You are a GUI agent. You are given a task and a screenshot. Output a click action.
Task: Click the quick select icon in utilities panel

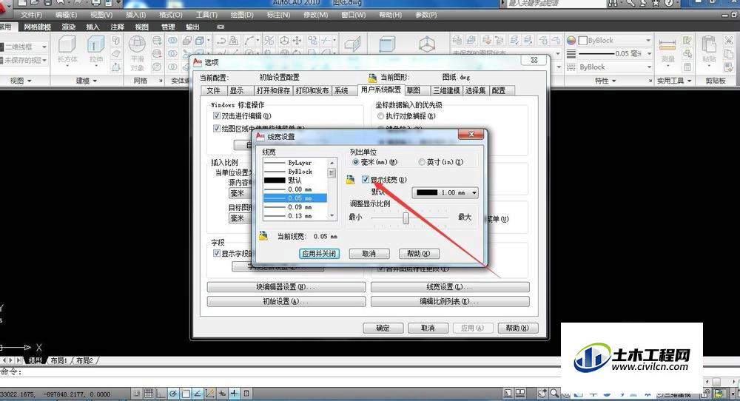(x=687, y=41)
